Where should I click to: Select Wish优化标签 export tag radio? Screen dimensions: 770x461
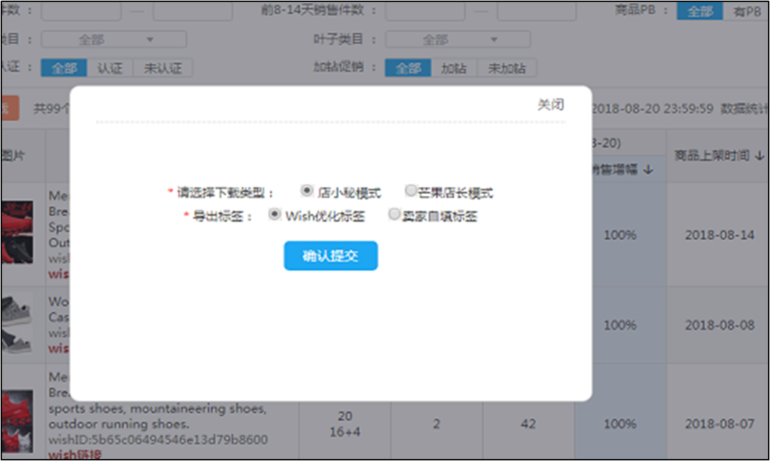[275, 215]
